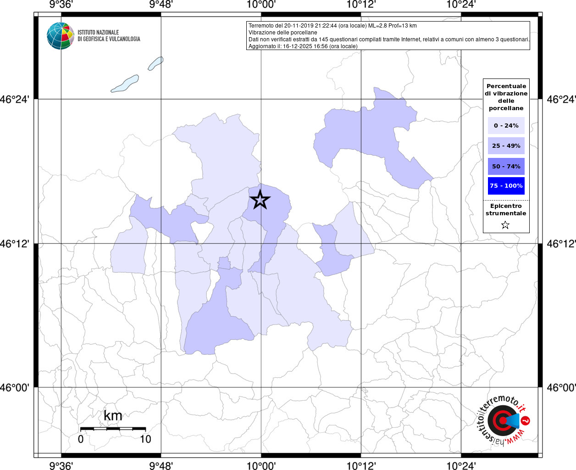Click the left 46°12' latitude label
Screen dimensions: 576x470
pyautogui.click(x=14, y=243)
